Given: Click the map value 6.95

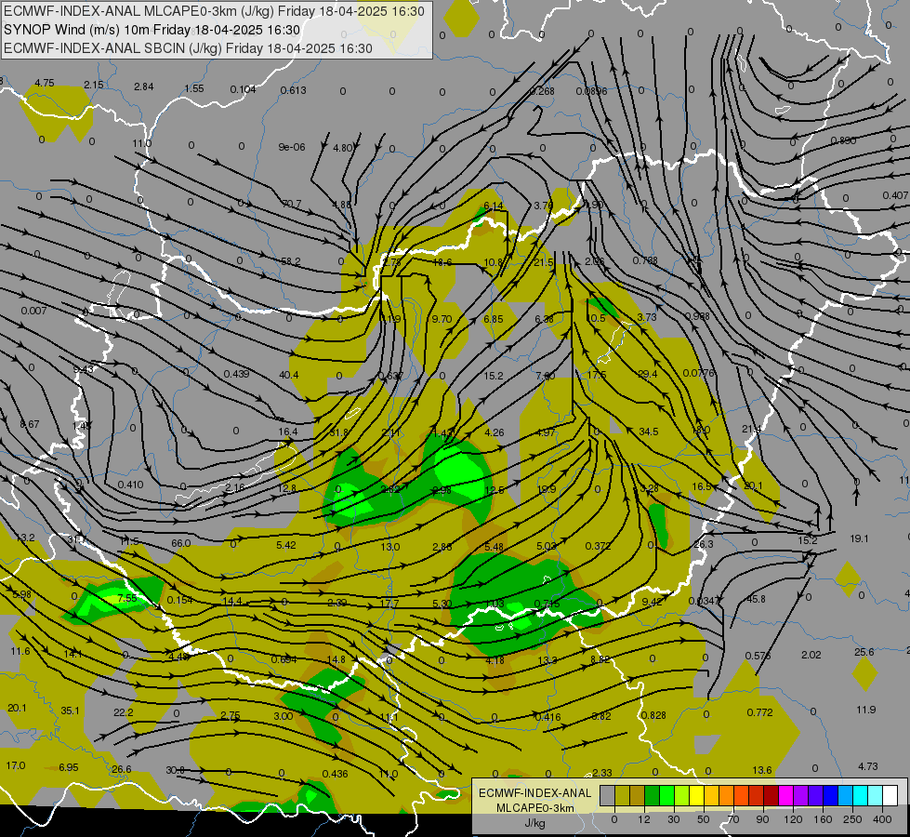Looking at the screenshot, I should [x=68, y=767].
